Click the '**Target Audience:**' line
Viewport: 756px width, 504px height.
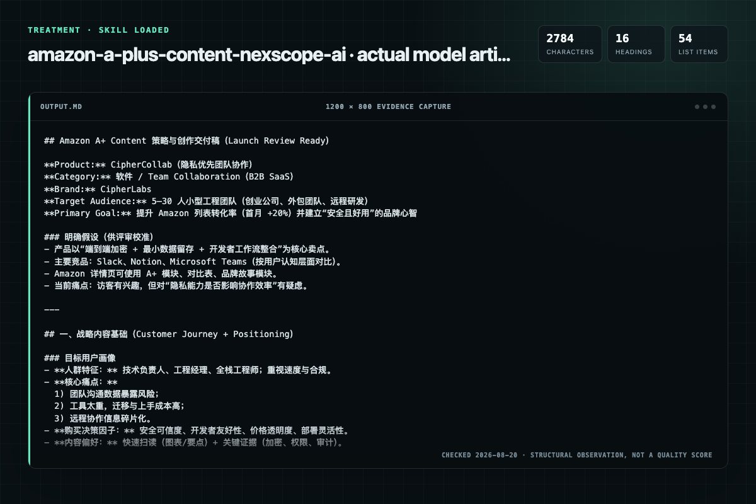tap(206, 201)
